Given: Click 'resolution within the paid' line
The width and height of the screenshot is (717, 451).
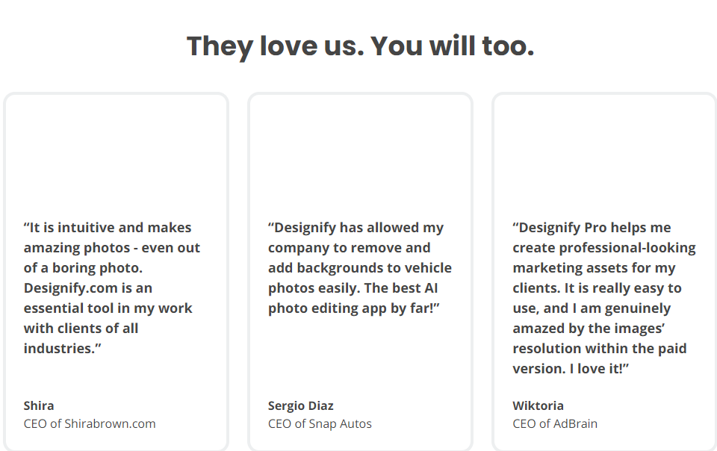Looking at the screenshot, I should tap(600, 349).
